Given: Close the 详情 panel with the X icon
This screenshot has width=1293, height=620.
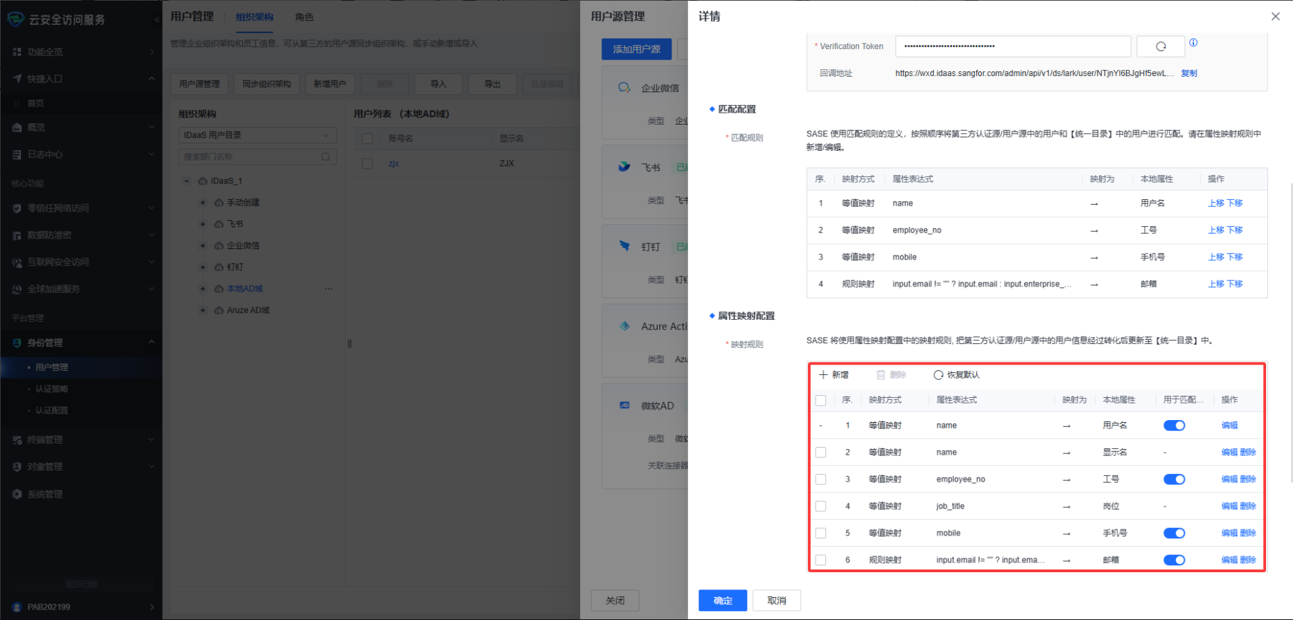Looking at the screenshot, I should coord(1275,17).
